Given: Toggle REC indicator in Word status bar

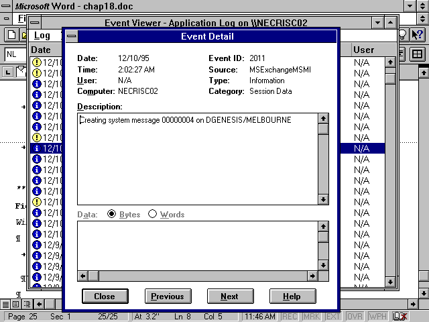Looking at the screenshot, I should point(290,317).
